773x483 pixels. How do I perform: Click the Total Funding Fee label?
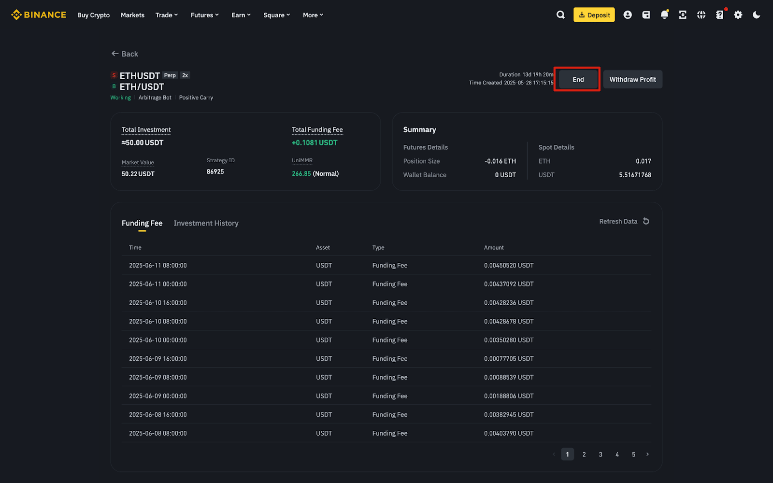click(317, 129)
